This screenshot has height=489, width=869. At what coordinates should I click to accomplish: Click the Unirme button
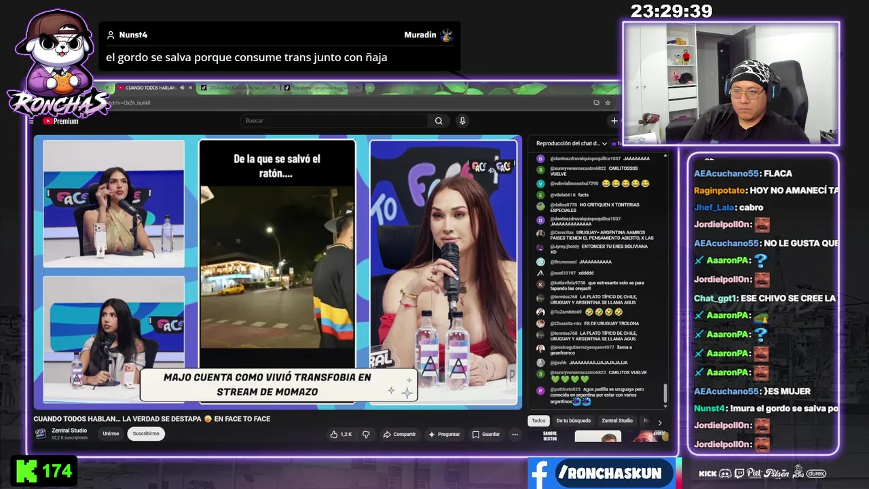click(111, 433)
